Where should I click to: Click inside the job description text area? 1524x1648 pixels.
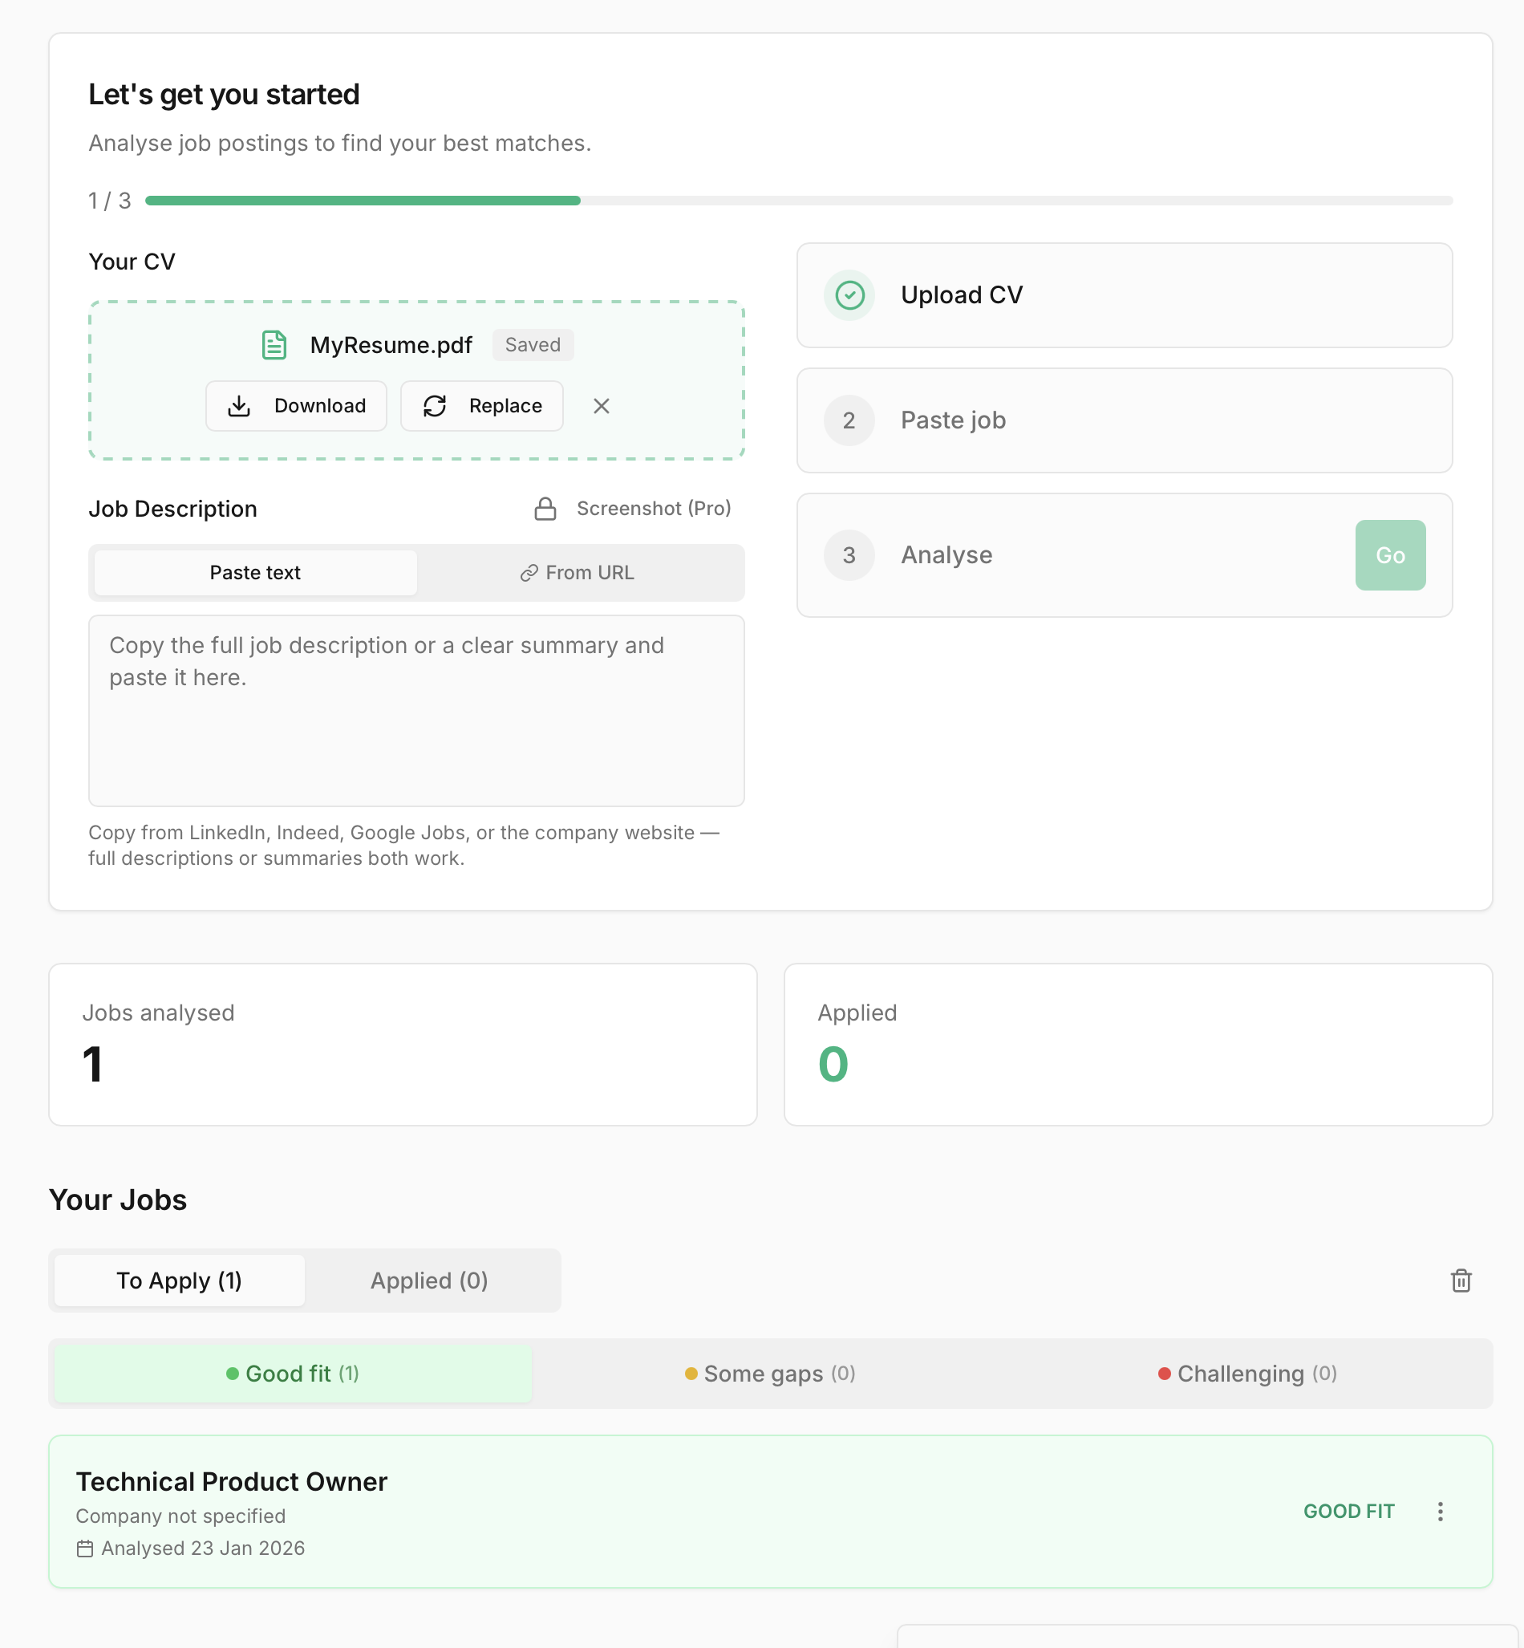pos(416,711)
